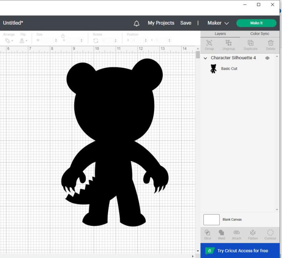
Task: Click the Height input field
Action: (x=73, y=40)
